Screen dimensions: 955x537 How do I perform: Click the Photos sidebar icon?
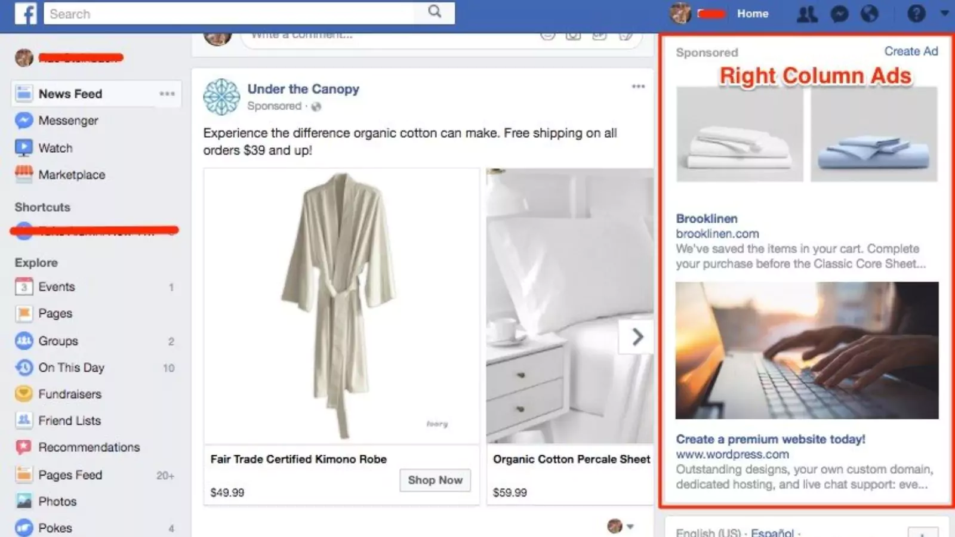(24, 501)
